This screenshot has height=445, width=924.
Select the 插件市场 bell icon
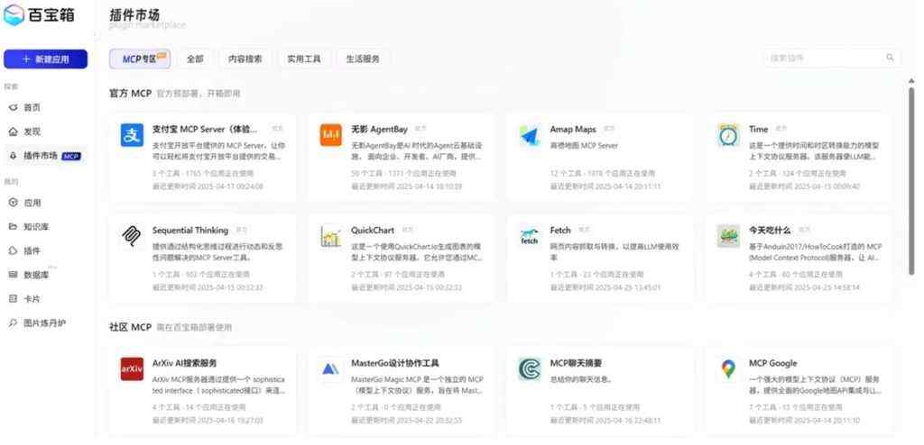tap(14, 156)
